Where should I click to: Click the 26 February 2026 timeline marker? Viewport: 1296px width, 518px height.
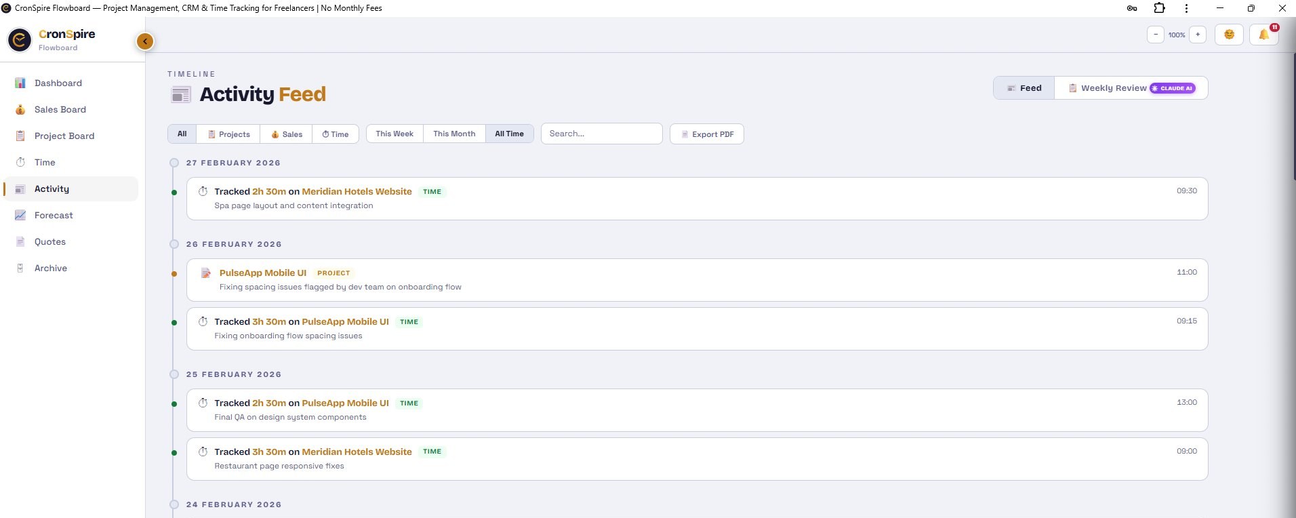pos(174,244)
